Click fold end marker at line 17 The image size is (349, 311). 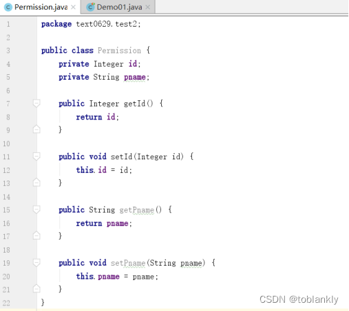(x=36, y=235)
